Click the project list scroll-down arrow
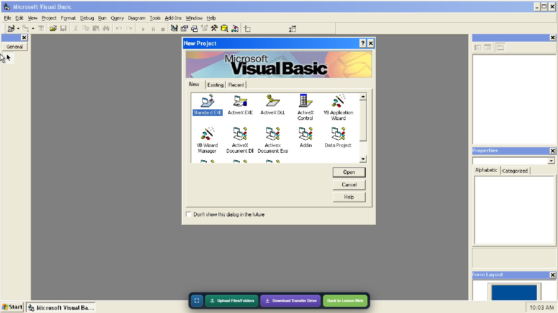 coord(363,159)
